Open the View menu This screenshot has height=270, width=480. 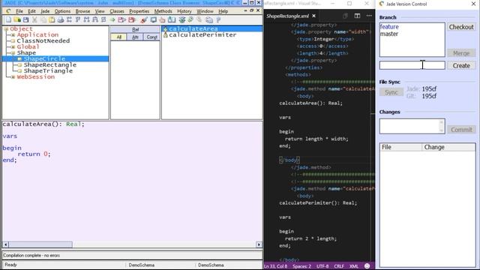click(100, 11)
